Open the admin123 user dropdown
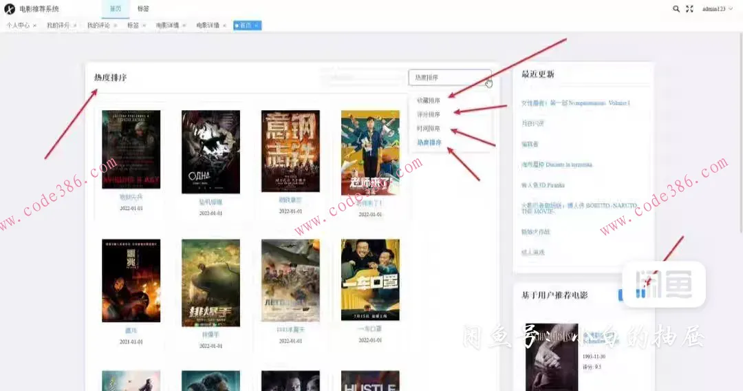 (x=718, y=9)
